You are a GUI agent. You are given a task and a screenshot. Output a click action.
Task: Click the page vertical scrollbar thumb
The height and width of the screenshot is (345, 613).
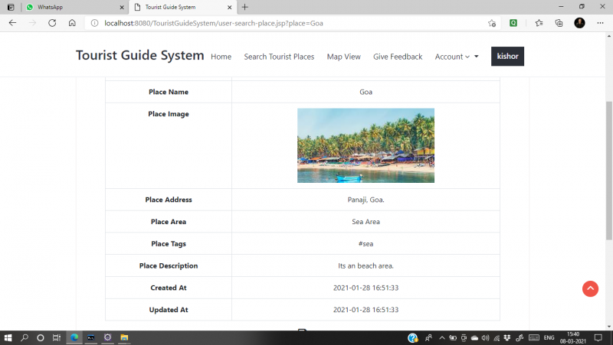(609, 170)
